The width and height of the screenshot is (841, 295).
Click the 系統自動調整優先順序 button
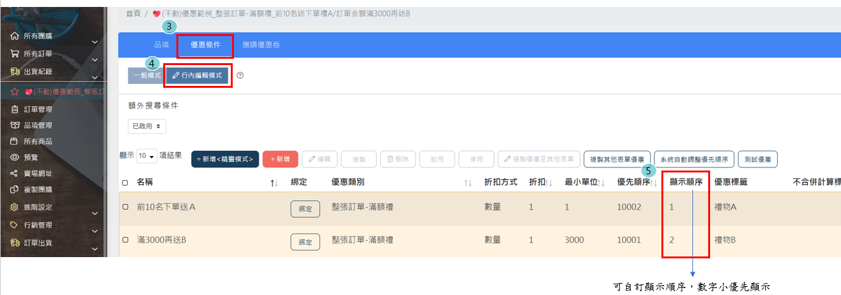(694, 159)
